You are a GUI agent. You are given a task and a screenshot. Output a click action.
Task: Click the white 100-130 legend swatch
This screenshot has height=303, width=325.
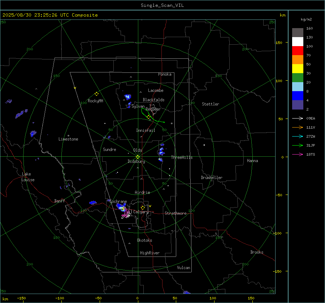pyautogui.click(x=298, y=42)
